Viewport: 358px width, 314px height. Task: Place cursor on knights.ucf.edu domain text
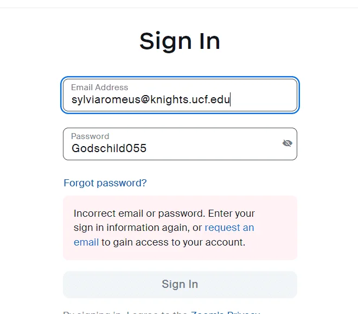click(190, 99)
